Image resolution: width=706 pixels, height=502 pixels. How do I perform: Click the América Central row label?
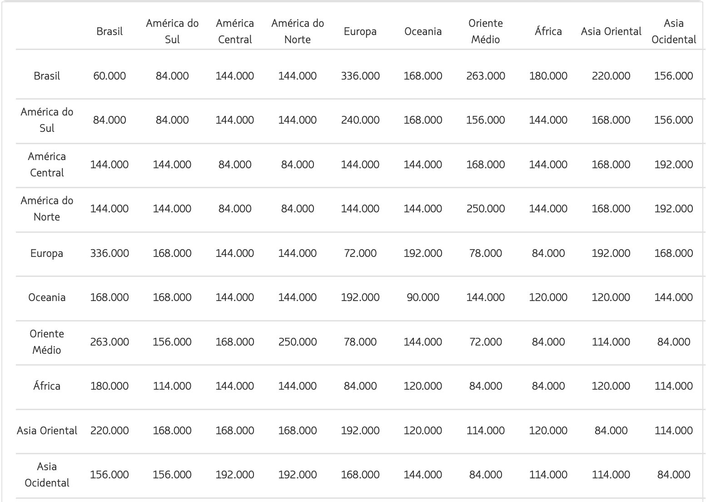(x=47, y=165)
